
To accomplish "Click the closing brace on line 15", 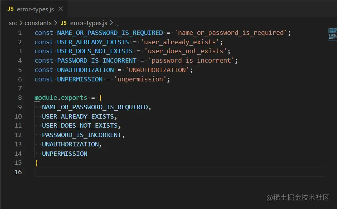I will [x=36, y=163].
